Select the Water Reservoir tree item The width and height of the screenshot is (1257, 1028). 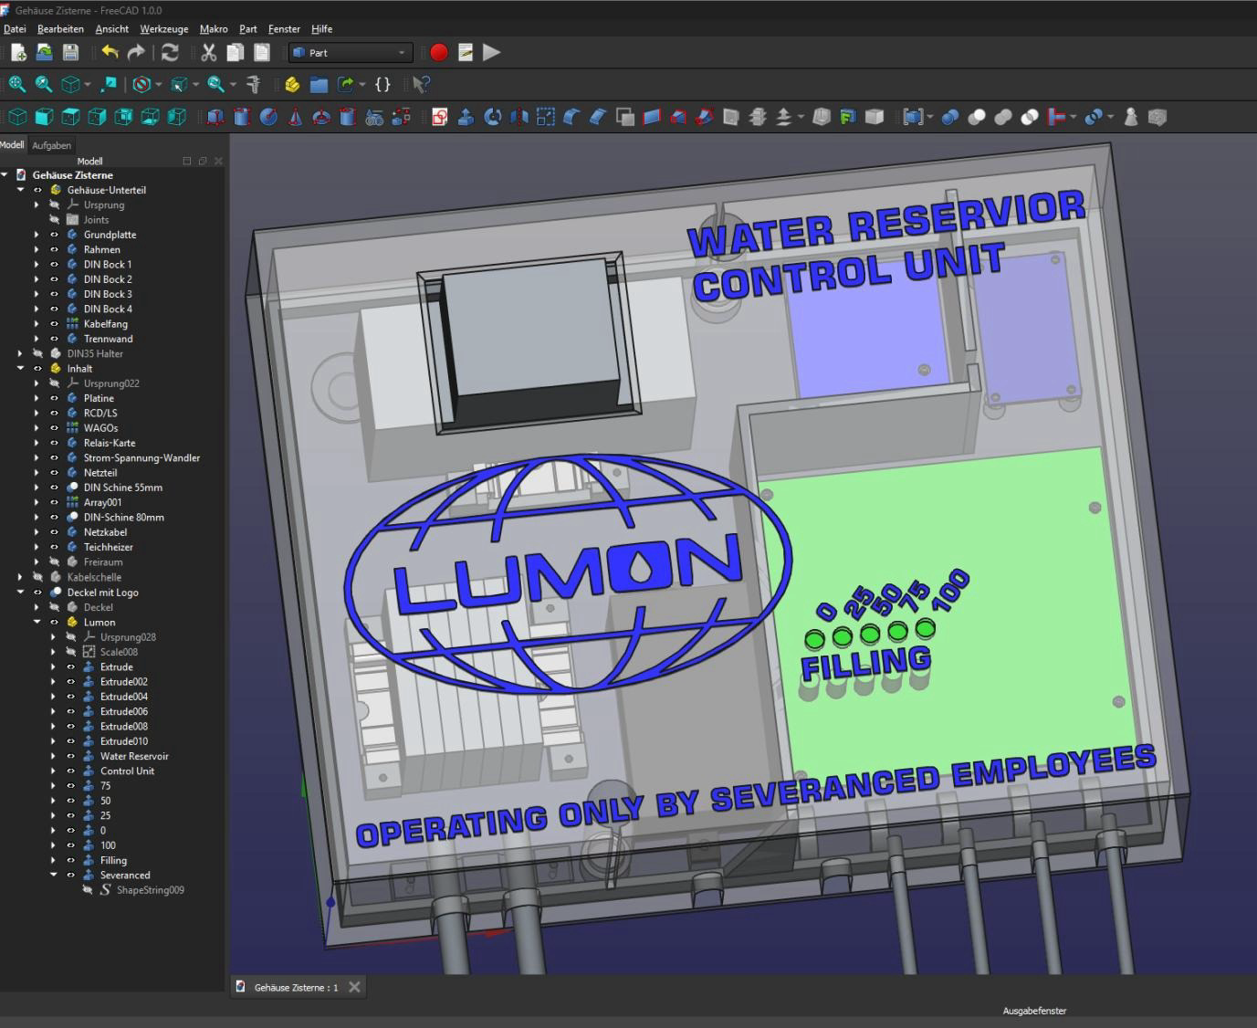[x=134, y=756]
